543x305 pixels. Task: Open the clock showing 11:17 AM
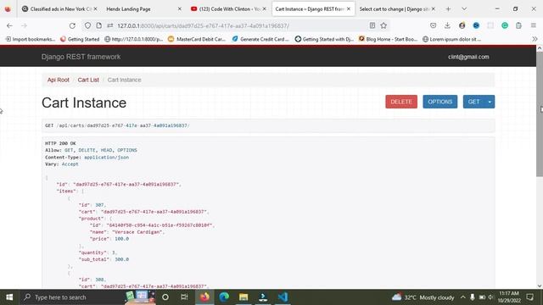click(509, 297)
